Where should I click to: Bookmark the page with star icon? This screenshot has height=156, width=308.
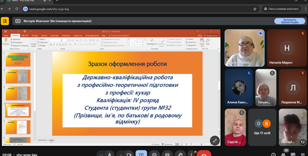[x=255, y=9]
